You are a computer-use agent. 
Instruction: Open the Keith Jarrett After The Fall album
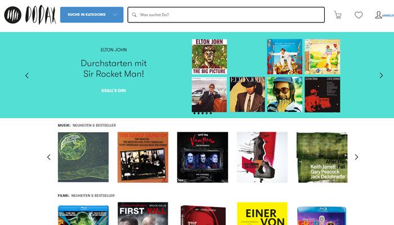(x=322, y=157)
